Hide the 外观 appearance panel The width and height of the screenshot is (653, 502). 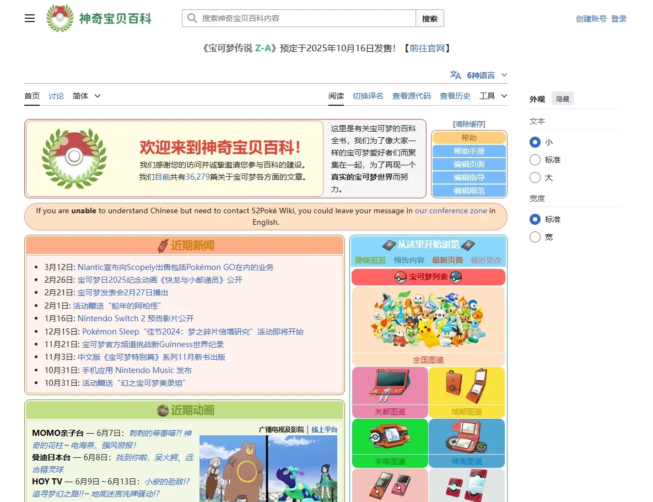[x=562, y=99]
